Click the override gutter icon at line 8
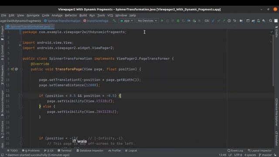The width and height of the screenshot is (279, 157). (12, 69)
